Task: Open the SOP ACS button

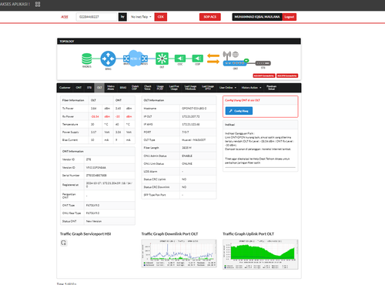Action: [210, 17]
